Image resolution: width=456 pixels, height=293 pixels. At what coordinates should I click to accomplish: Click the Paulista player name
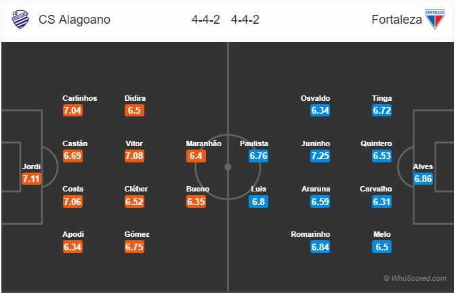(x=254, y=143)
